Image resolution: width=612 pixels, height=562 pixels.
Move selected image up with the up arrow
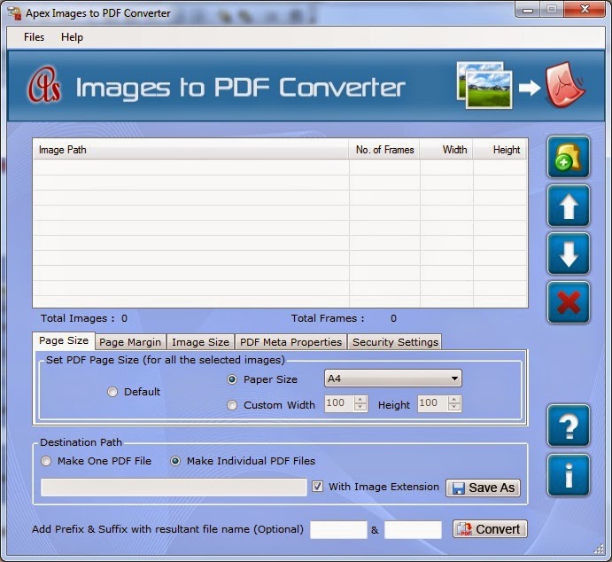569,207
